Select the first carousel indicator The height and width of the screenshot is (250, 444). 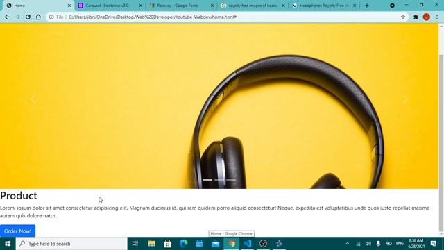click(207, 180)
